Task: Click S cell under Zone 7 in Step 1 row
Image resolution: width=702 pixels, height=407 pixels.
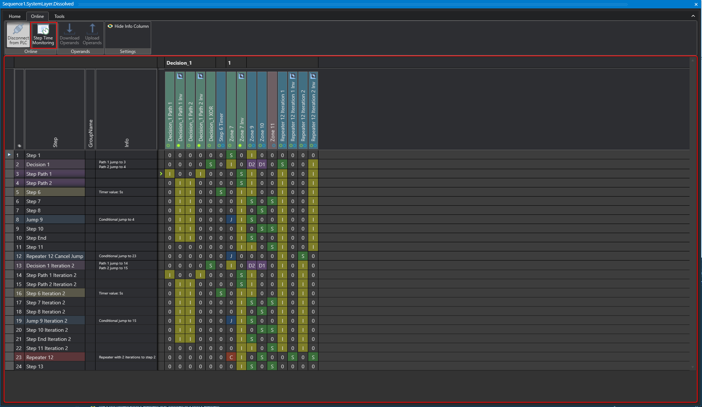Action: pos(231,155)
